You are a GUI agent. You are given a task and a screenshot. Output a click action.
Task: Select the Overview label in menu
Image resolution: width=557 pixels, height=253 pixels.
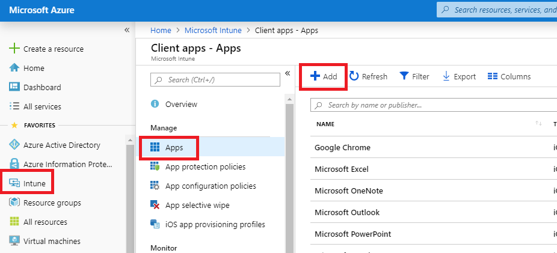click(181, 105)
